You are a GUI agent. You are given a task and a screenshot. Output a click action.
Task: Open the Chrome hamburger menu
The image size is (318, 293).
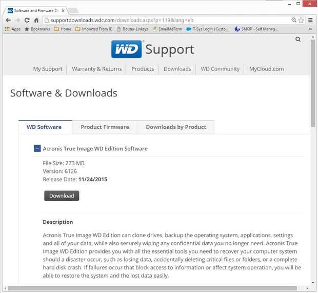310,20
